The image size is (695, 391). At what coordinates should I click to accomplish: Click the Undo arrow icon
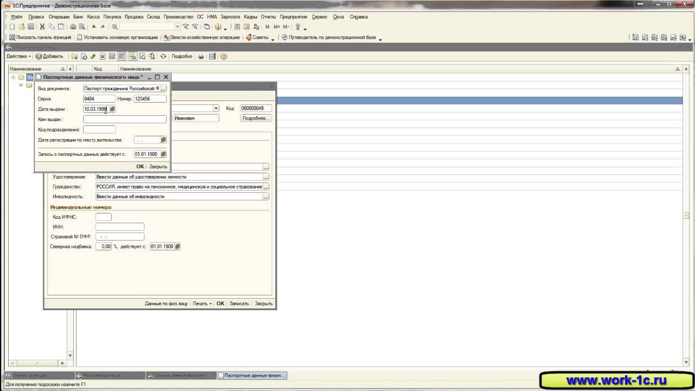pyautogui.click(x=94, y=27)
